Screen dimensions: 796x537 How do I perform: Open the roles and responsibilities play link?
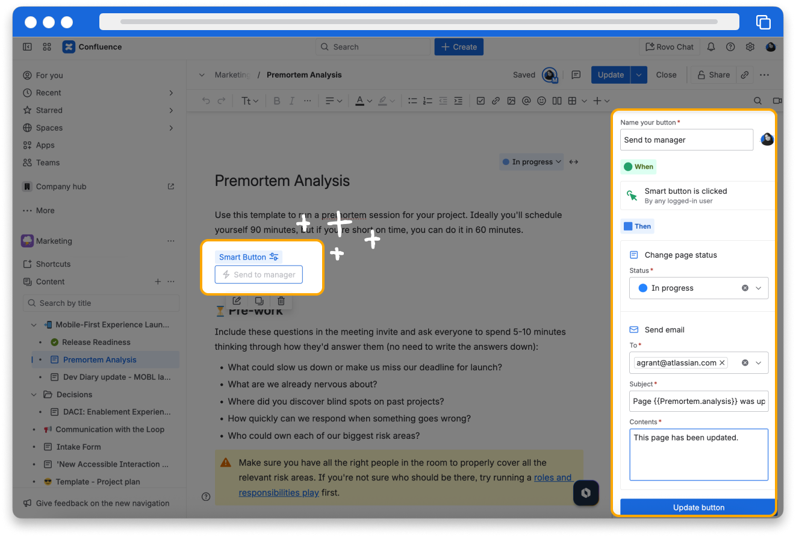point(552,478)
